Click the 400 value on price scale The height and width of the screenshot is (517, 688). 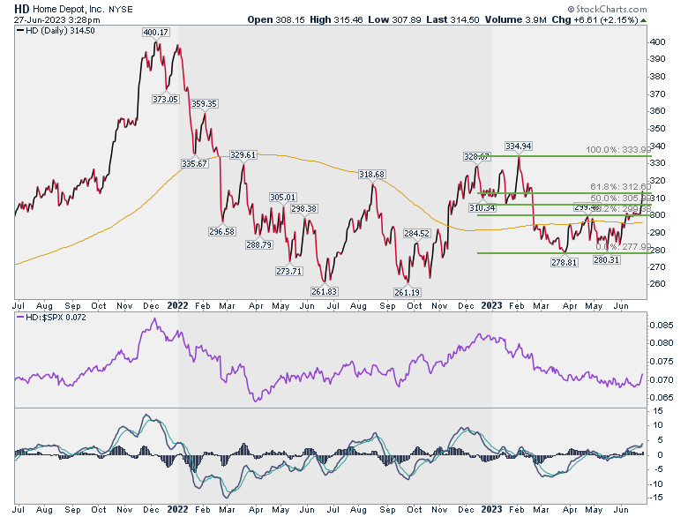tap(658, 42)
